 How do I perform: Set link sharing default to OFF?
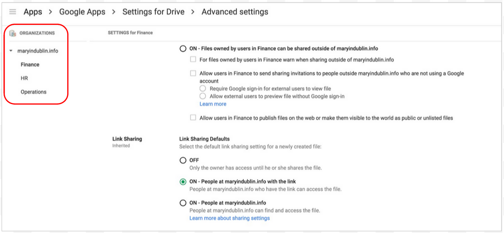point(183,161)
